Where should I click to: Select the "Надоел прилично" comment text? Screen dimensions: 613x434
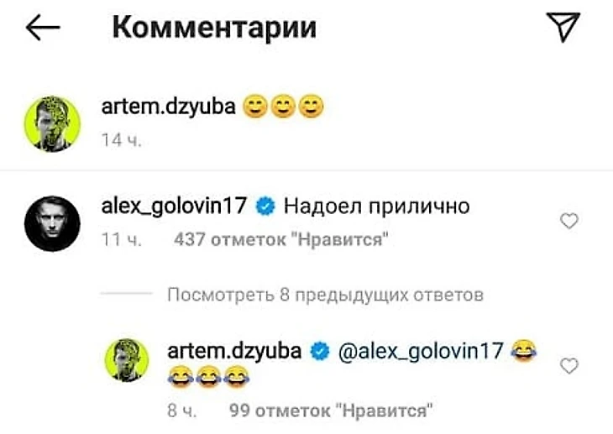376,206
